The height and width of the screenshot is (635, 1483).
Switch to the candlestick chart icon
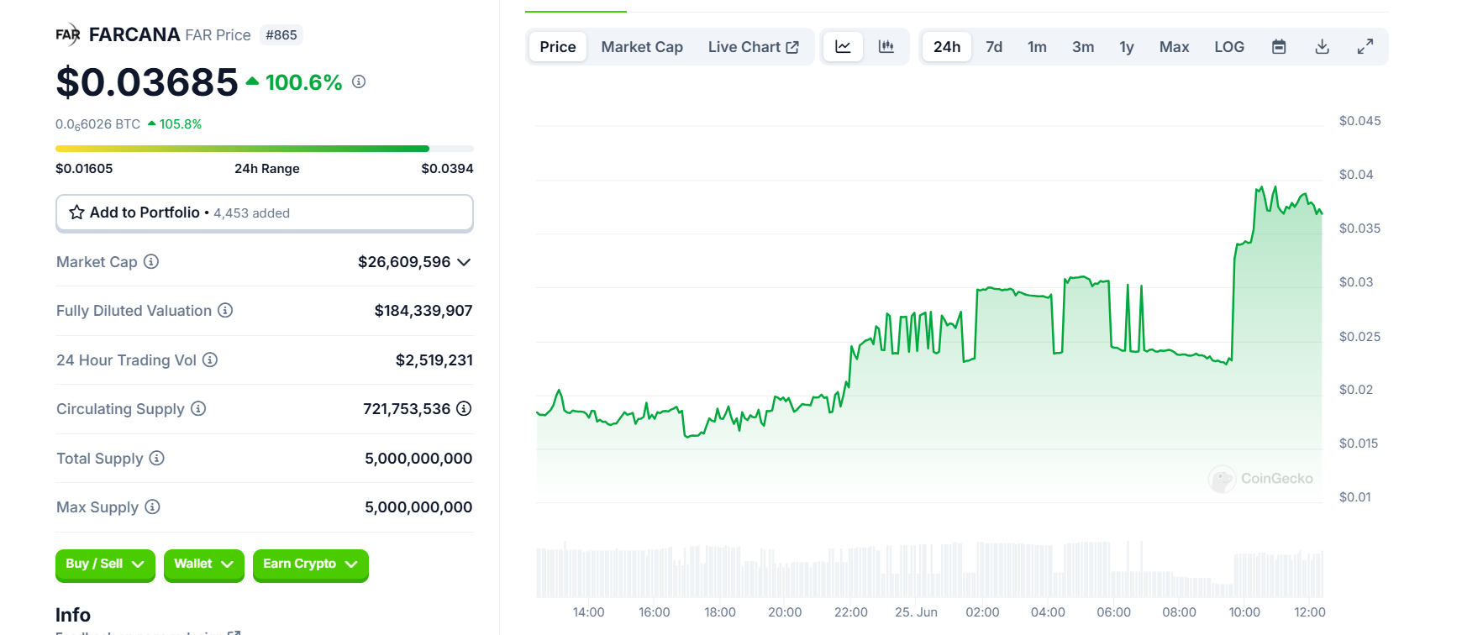coord(886,47)
